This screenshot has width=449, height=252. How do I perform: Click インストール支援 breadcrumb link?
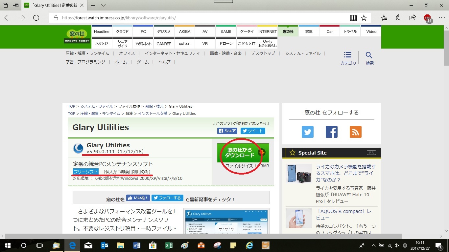click(x=153, y=114)
